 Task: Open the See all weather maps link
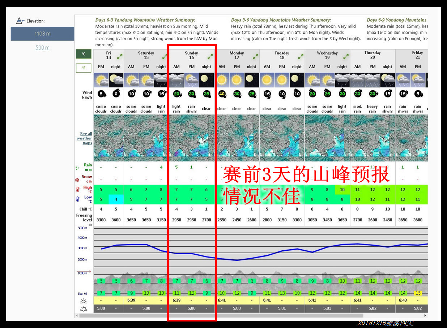(84, 138)
